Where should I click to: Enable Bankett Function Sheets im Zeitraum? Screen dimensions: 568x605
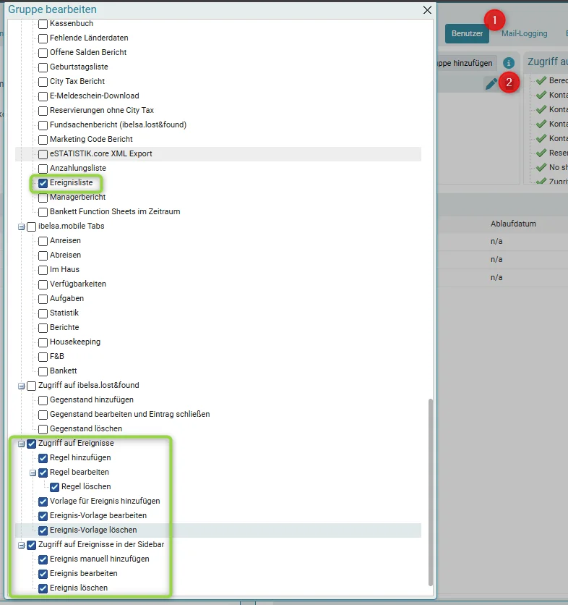43,212
